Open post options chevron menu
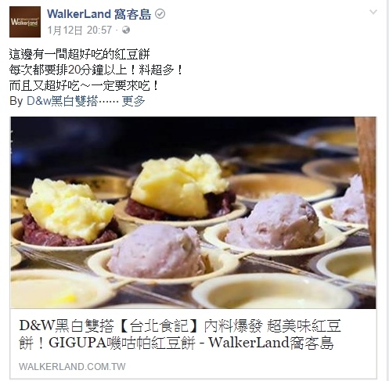 point(373,12)
